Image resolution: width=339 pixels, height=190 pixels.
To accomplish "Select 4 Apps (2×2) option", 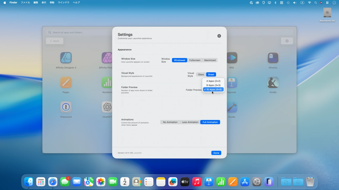I will point(213,81).
